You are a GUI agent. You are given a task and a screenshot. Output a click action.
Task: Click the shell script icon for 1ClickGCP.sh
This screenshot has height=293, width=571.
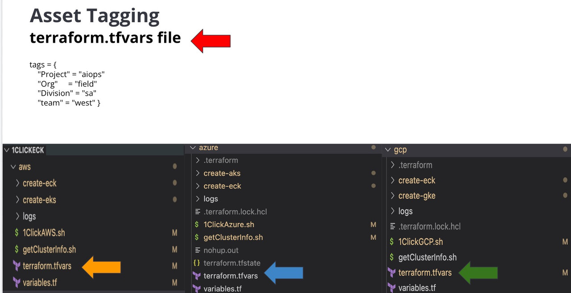click(392, 242)
